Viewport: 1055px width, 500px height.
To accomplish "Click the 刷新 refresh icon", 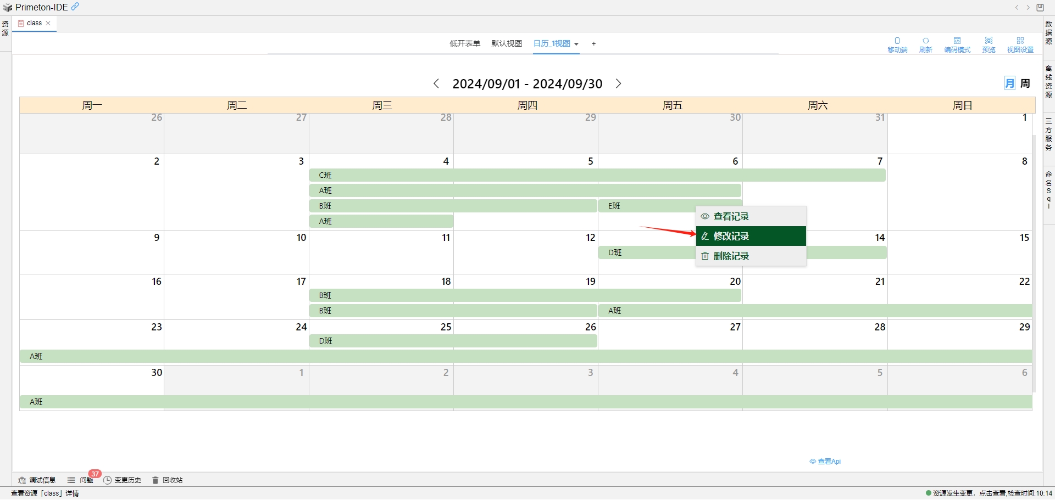I will 925,44.
